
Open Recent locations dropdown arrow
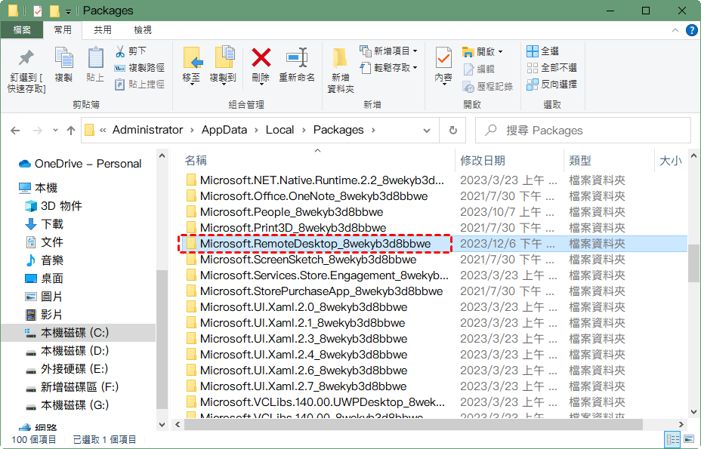tap(55, 131)
